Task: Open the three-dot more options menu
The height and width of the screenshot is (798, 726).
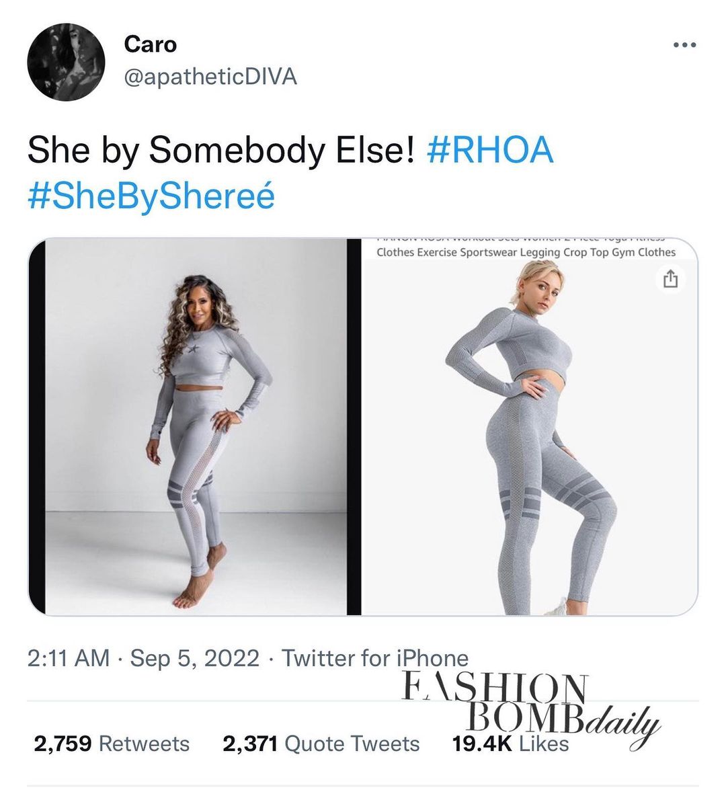Action: (x=684, y=45)
